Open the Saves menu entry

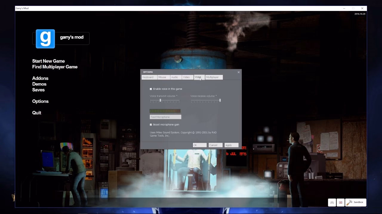(38, 90)
